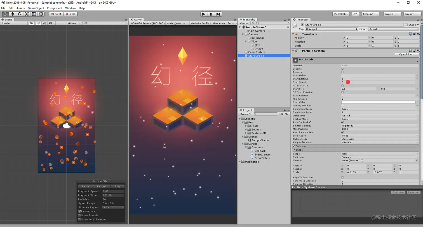The image size is (423, 227).
Task: Open the Gizmos dropdown
Action: pyautogui.click(x=73, y=23)
